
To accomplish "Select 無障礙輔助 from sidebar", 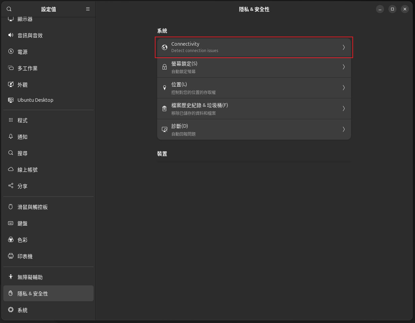I will tap(30, 277).
